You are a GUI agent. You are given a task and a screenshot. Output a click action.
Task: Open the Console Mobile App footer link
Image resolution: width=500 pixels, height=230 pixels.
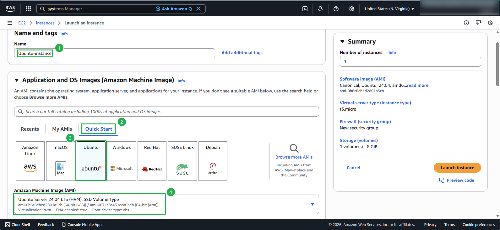pyautogui.click(x=82, y=225)
